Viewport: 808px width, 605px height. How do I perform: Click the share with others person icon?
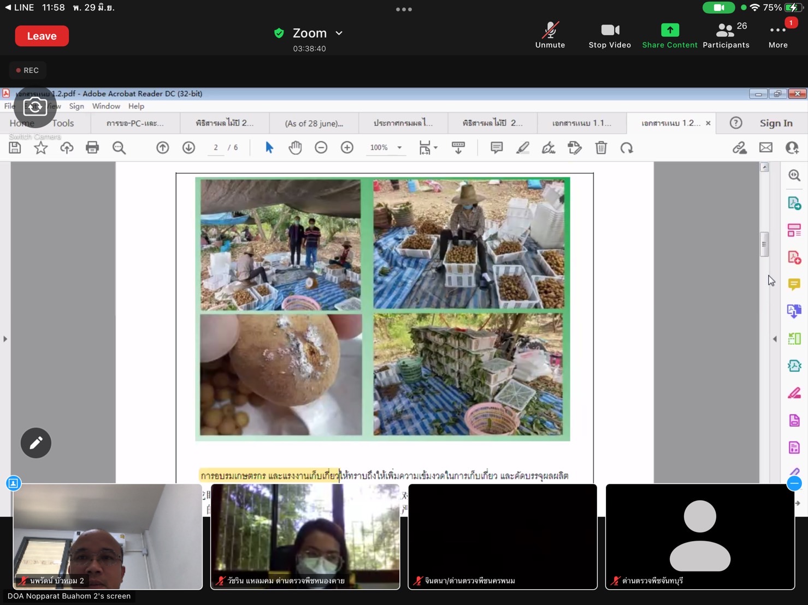click(x=792, y=148)
